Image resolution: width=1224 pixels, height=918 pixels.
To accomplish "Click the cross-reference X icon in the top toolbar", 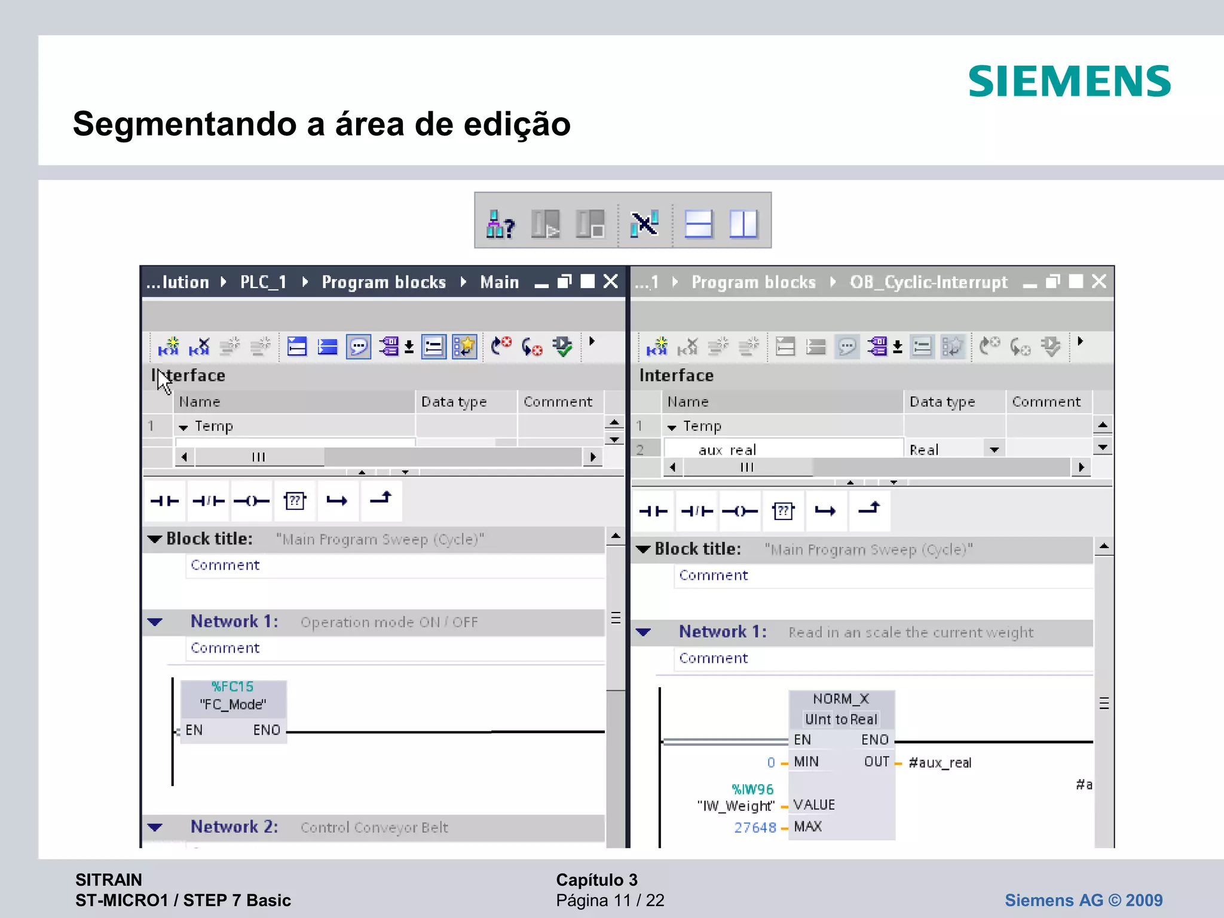I will pos(644,224).
